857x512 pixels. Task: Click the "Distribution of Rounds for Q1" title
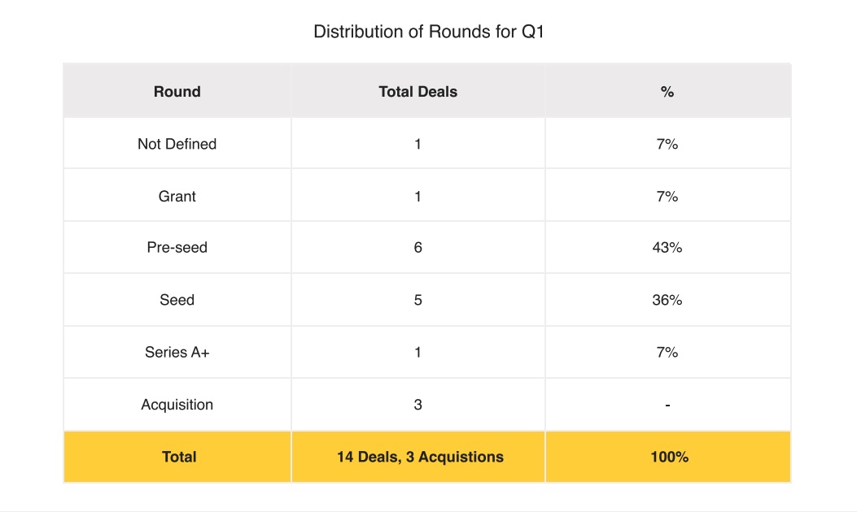tap(428, 33)
